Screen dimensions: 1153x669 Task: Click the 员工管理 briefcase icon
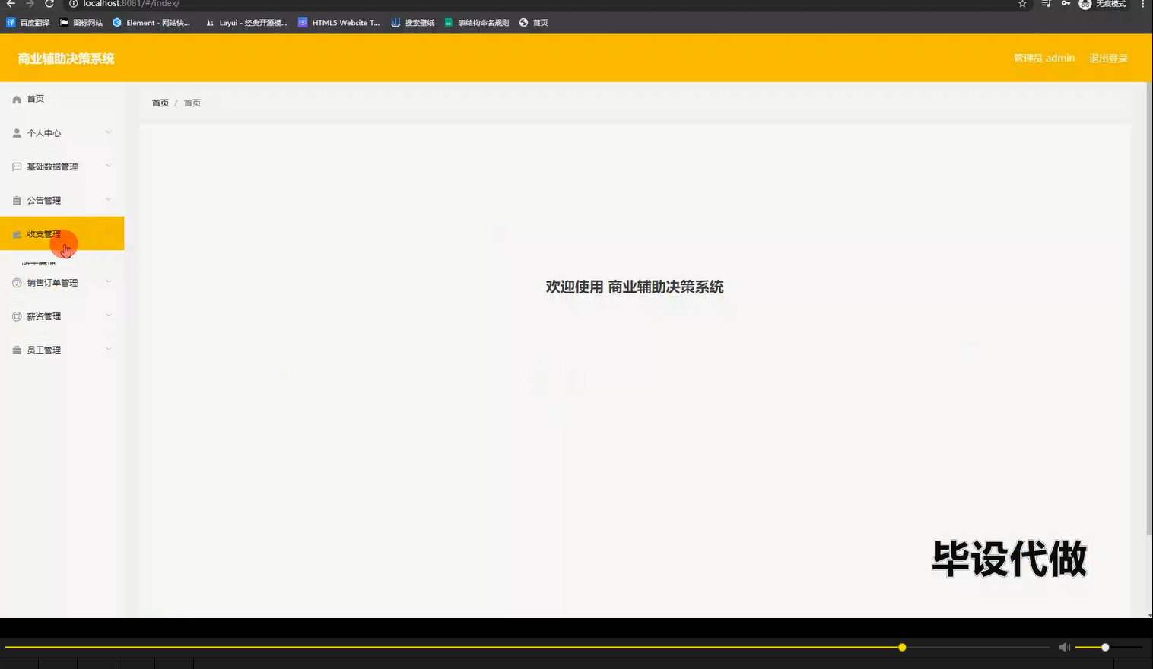point(16,349)
